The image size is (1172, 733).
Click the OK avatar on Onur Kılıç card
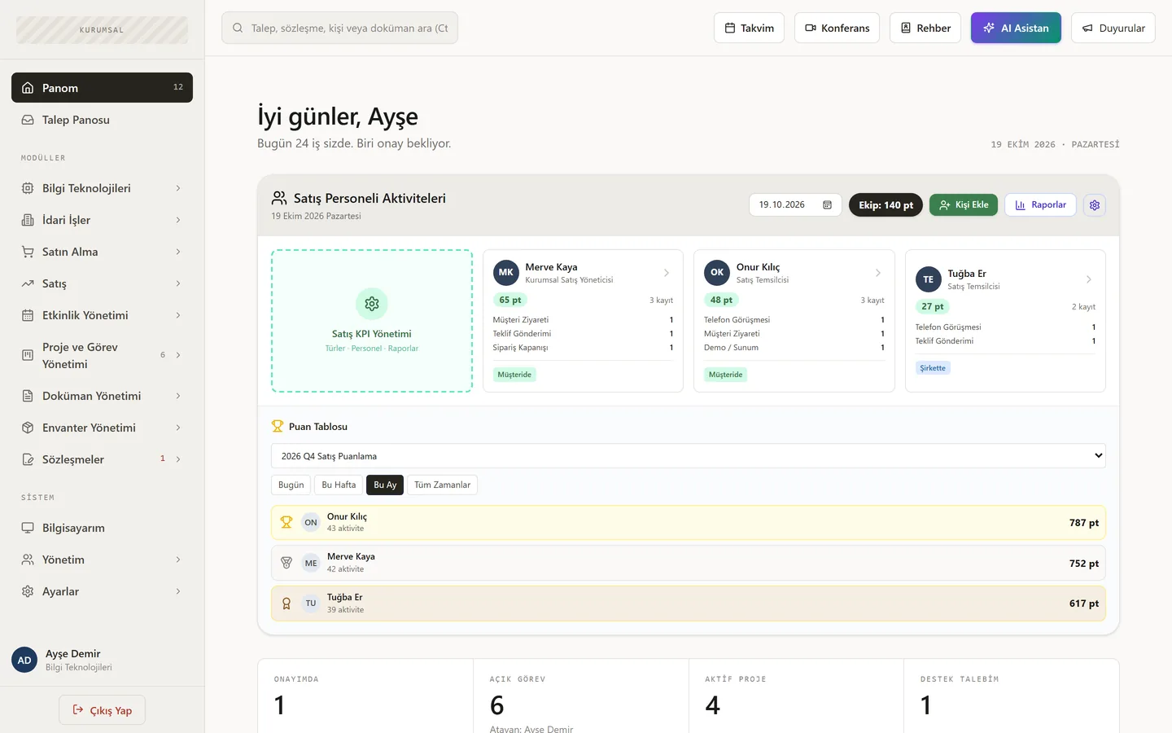point(717,273)
